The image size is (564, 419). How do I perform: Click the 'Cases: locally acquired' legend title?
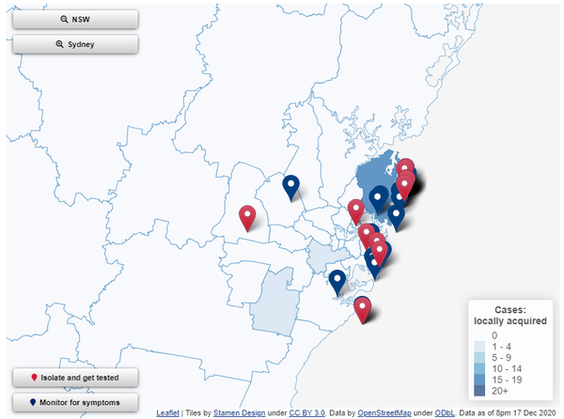pyautogui.click(x=510, y=315)
